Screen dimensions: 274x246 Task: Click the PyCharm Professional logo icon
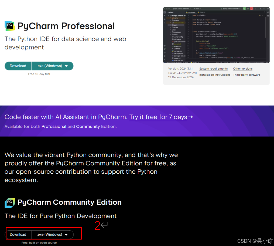[10, 26]
